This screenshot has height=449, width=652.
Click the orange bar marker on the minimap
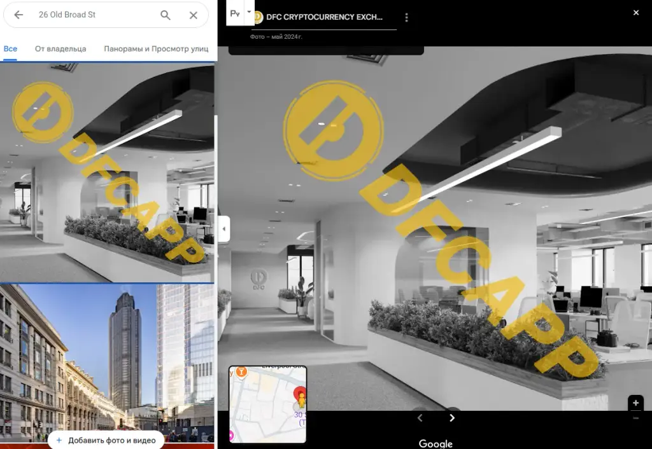[x=241, y=372]
